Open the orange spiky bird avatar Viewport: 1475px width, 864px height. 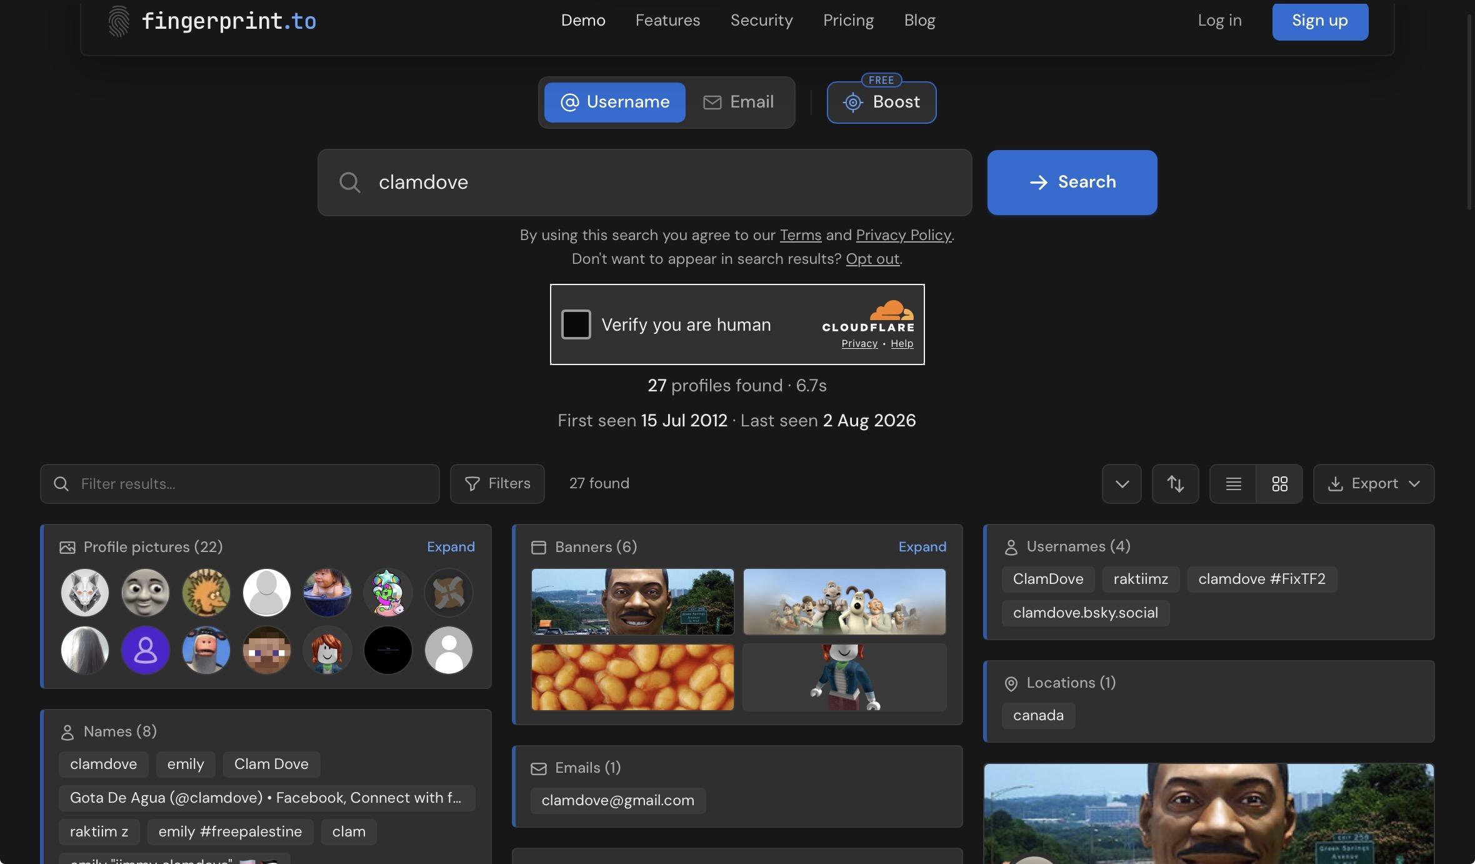tap(206, 592)
